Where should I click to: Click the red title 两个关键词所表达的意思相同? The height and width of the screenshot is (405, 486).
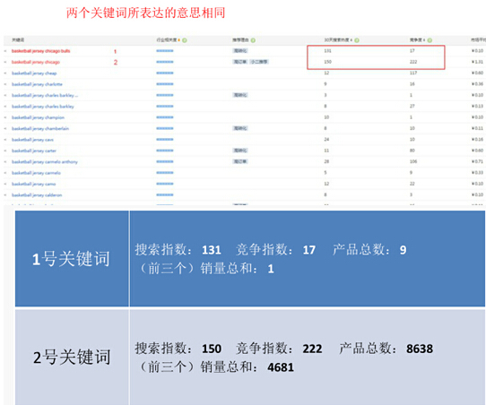tap(145, 13)
